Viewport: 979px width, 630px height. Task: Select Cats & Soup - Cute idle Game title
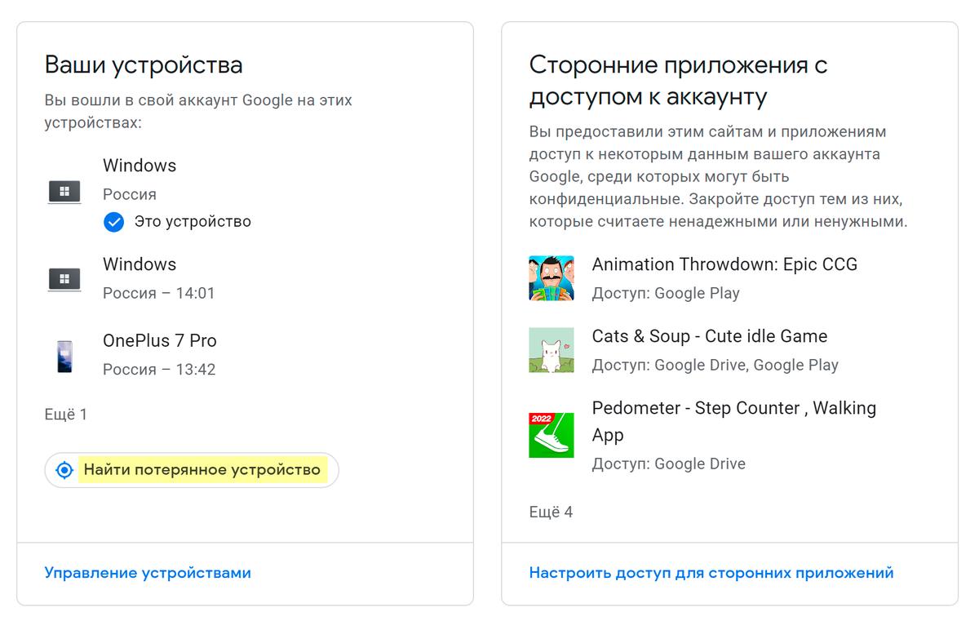[x=710, y=336]
